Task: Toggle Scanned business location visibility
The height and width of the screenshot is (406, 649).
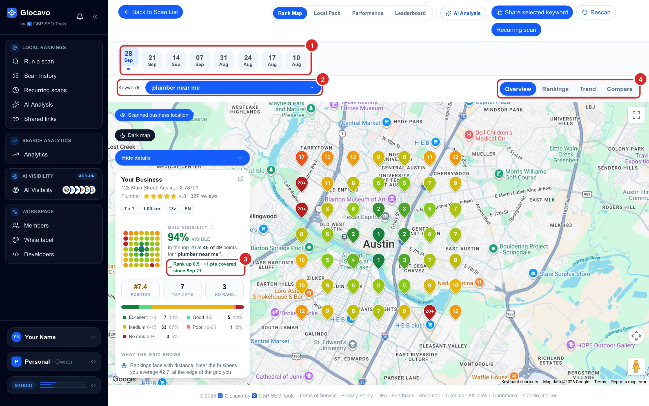Action: [154, 115]
